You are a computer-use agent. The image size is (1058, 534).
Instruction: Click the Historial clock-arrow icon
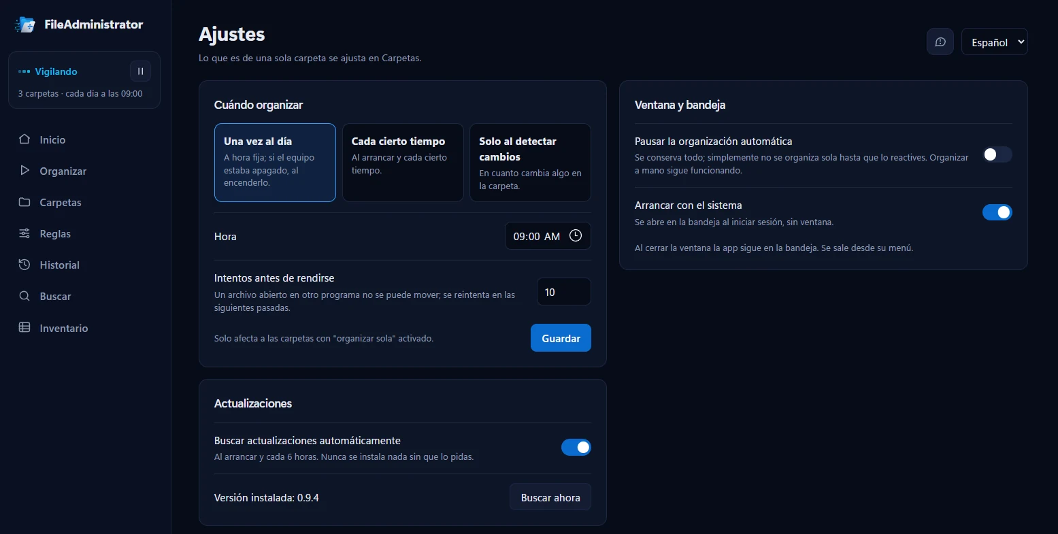point(24,265)
